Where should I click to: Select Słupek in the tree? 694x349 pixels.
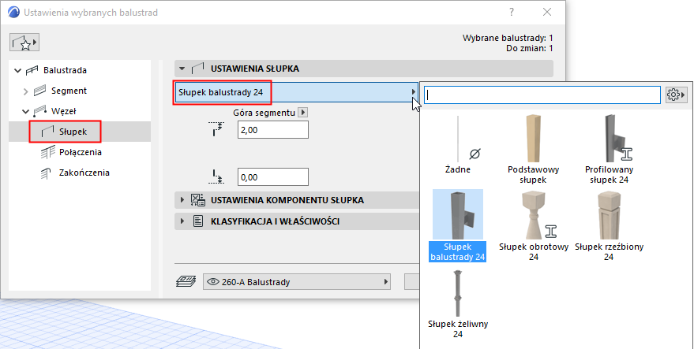pos(73,132)
